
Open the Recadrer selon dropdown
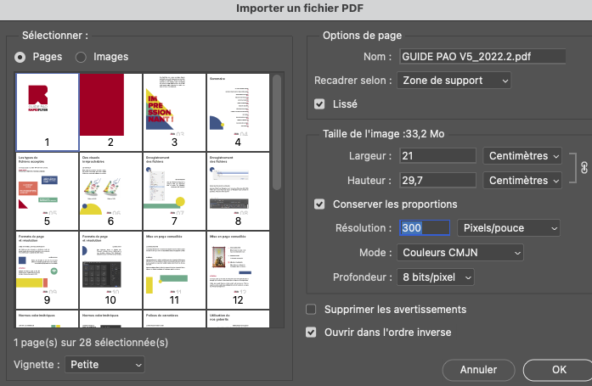[454, 81]
